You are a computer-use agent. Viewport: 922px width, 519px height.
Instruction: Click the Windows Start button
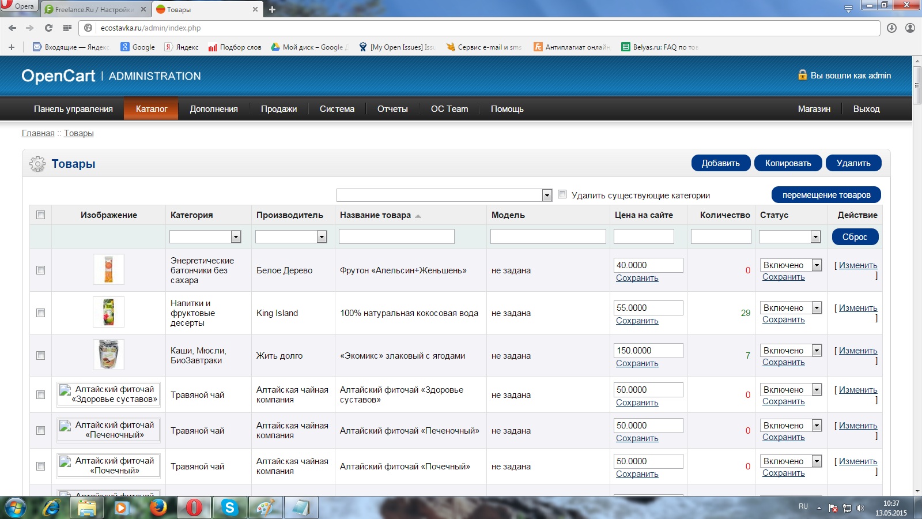click(x=15, y=507)
